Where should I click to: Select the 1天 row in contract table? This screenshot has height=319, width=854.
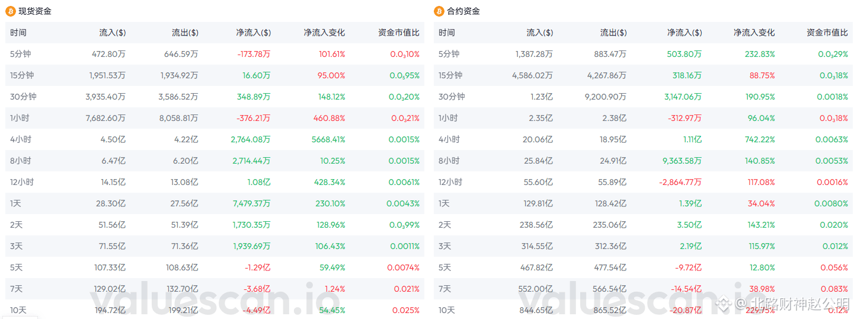(643, 203)
